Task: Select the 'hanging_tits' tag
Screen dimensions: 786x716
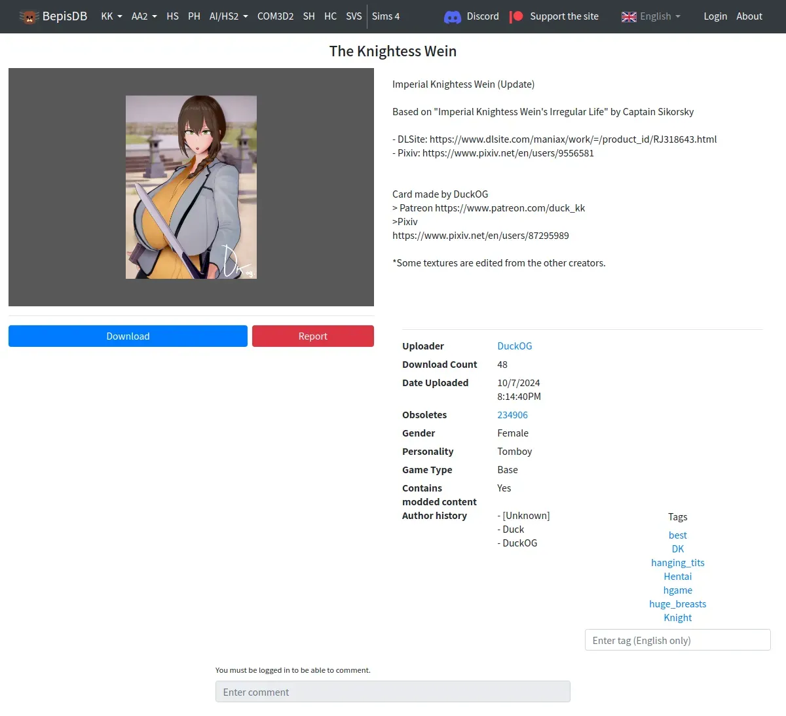Action: click(678, 563)
